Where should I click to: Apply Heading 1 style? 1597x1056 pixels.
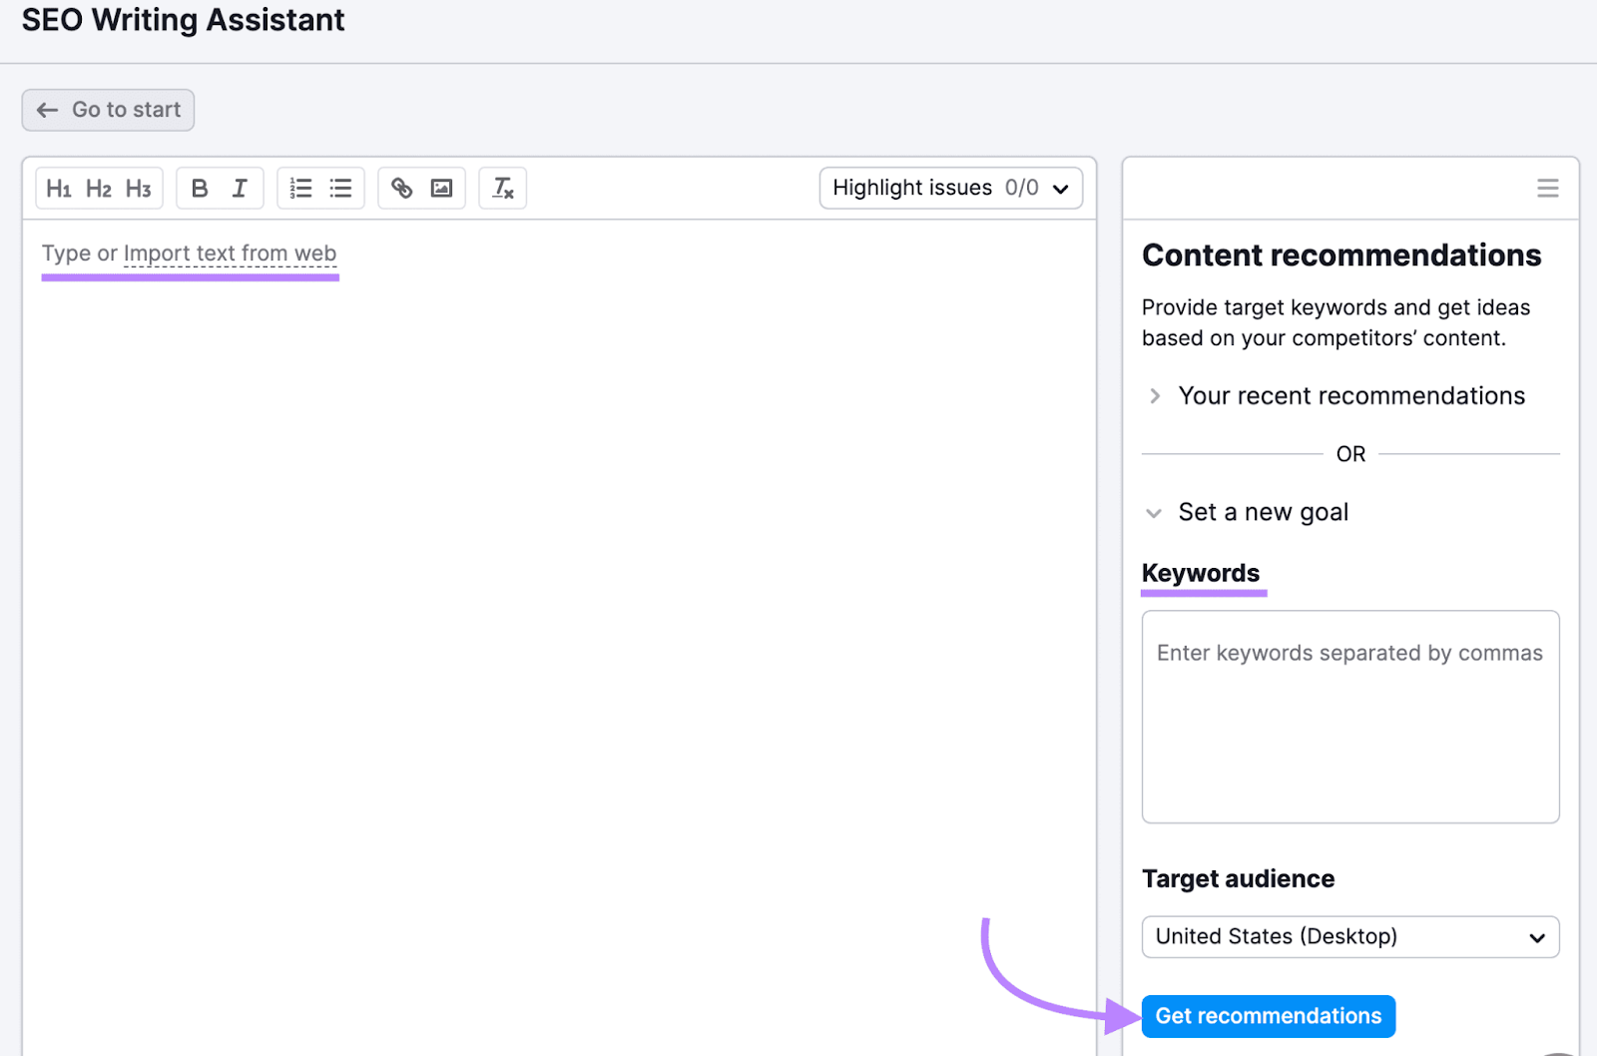(x=58, y=188)
